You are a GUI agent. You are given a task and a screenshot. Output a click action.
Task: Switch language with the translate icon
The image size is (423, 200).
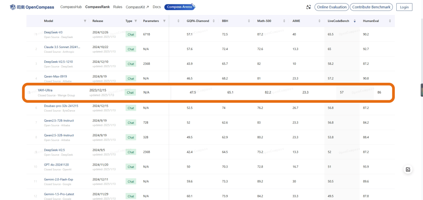(x=309, y=7)
